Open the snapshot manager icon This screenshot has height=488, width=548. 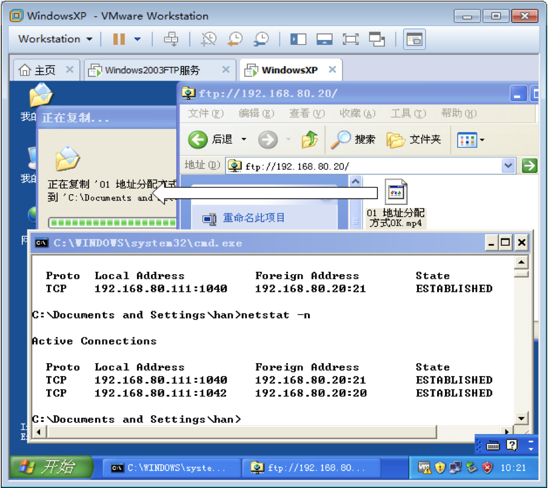[261, 39]
